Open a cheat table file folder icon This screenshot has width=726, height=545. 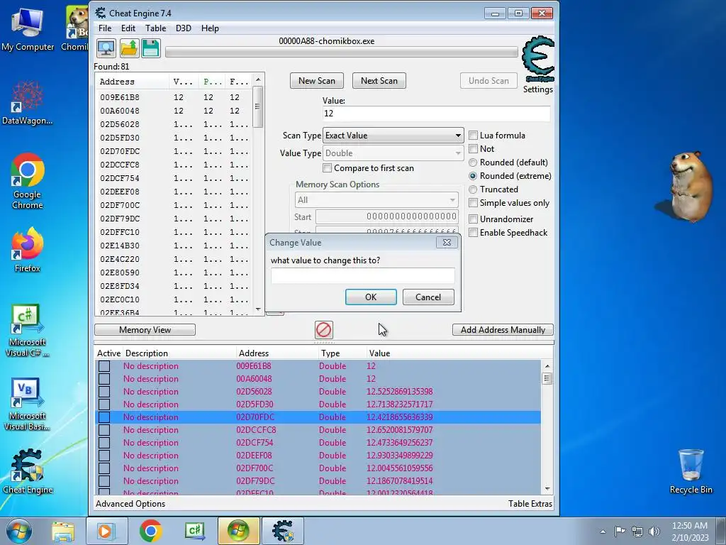[129, 48]
